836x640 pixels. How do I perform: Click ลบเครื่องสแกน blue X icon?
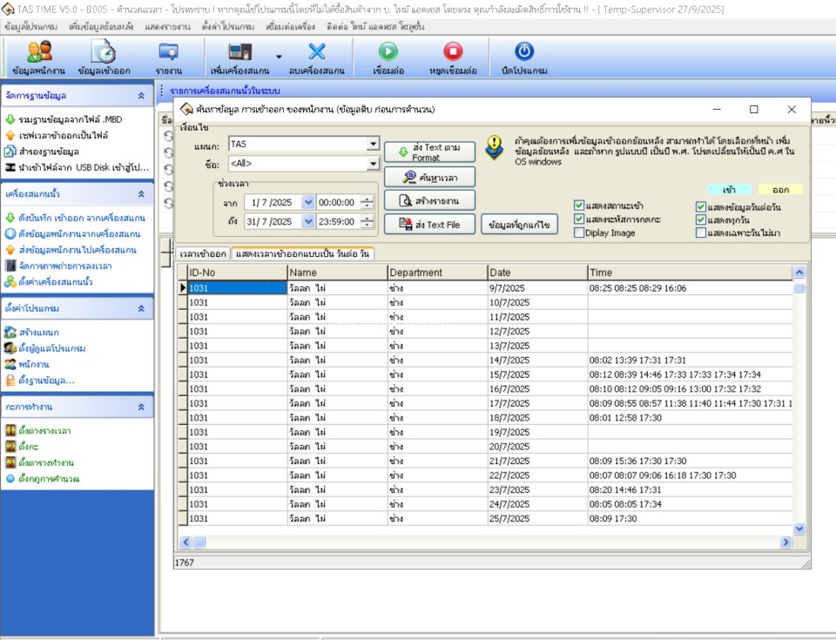pyautogui.click(x=317, y=52)
